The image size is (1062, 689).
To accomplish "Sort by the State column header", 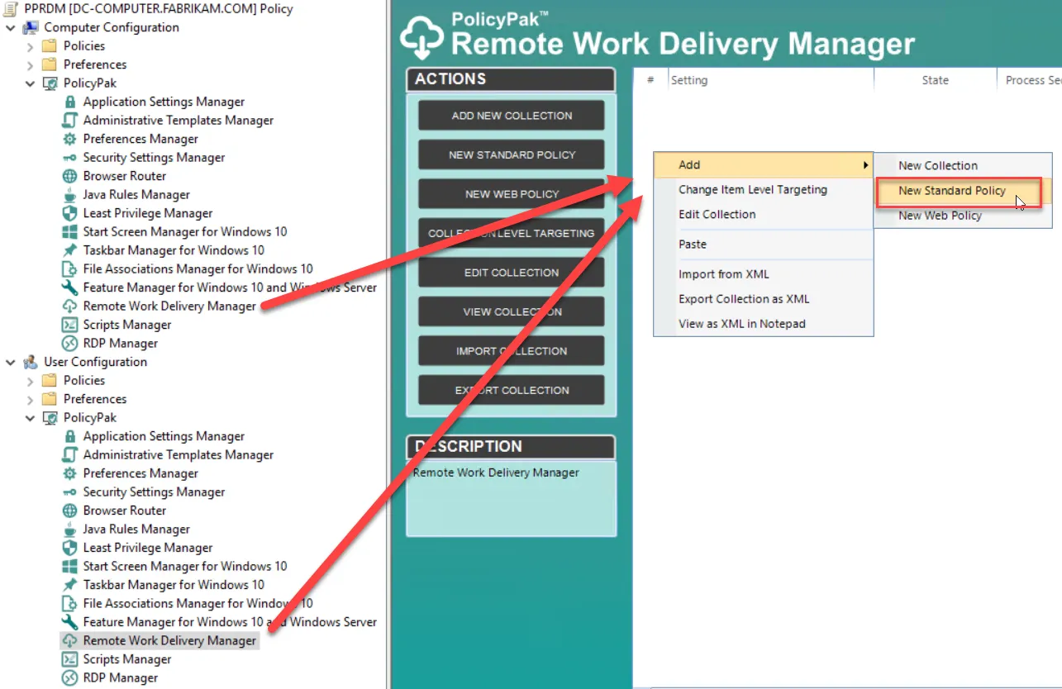I will [x=936, y=80].
